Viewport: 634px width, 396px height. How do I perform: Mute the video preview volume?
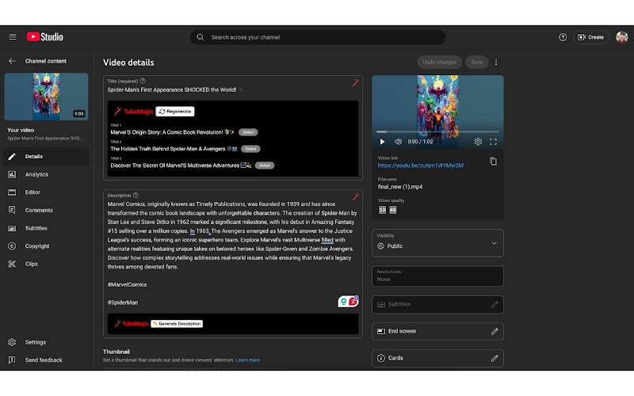pyautogui.click(x=398, y=142)
